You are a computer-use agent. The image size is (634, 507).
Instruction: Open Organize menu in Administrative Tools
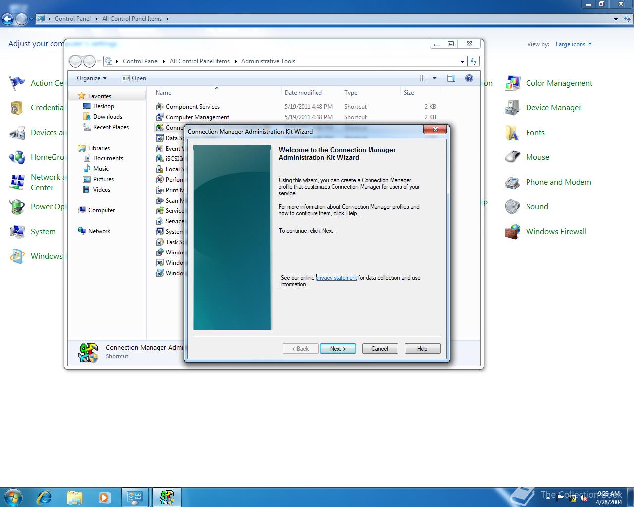coord(92,78)
